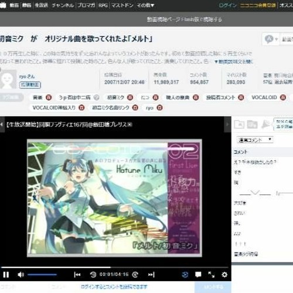Open dictionary icon beside VOCALOID tag
Viewport: 293px width, 293px height.
283,97
